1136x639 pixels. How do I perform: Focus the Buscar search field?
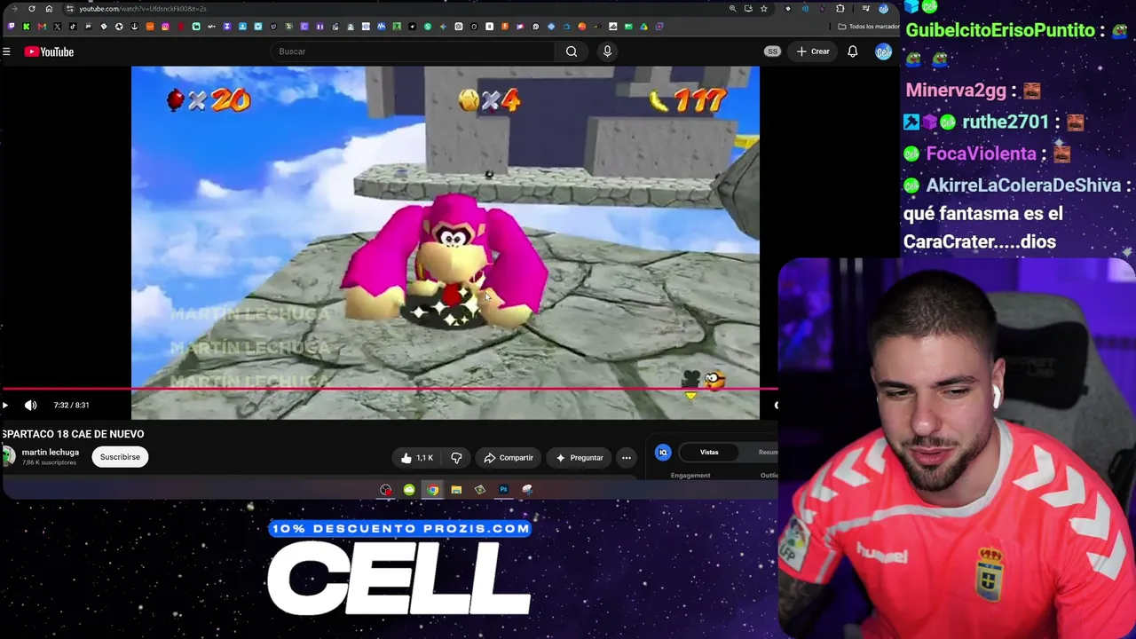pyautogui.click(x=413, y=51)
